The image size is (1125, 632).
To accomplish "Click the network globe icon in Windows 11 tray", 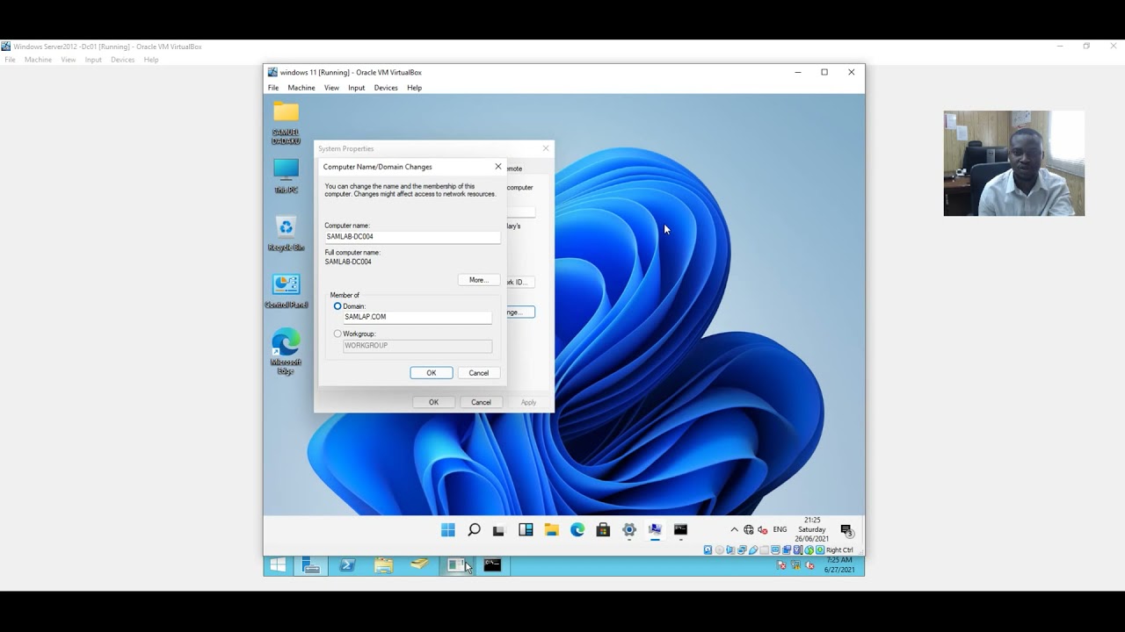I will click(x=749, y=529).
